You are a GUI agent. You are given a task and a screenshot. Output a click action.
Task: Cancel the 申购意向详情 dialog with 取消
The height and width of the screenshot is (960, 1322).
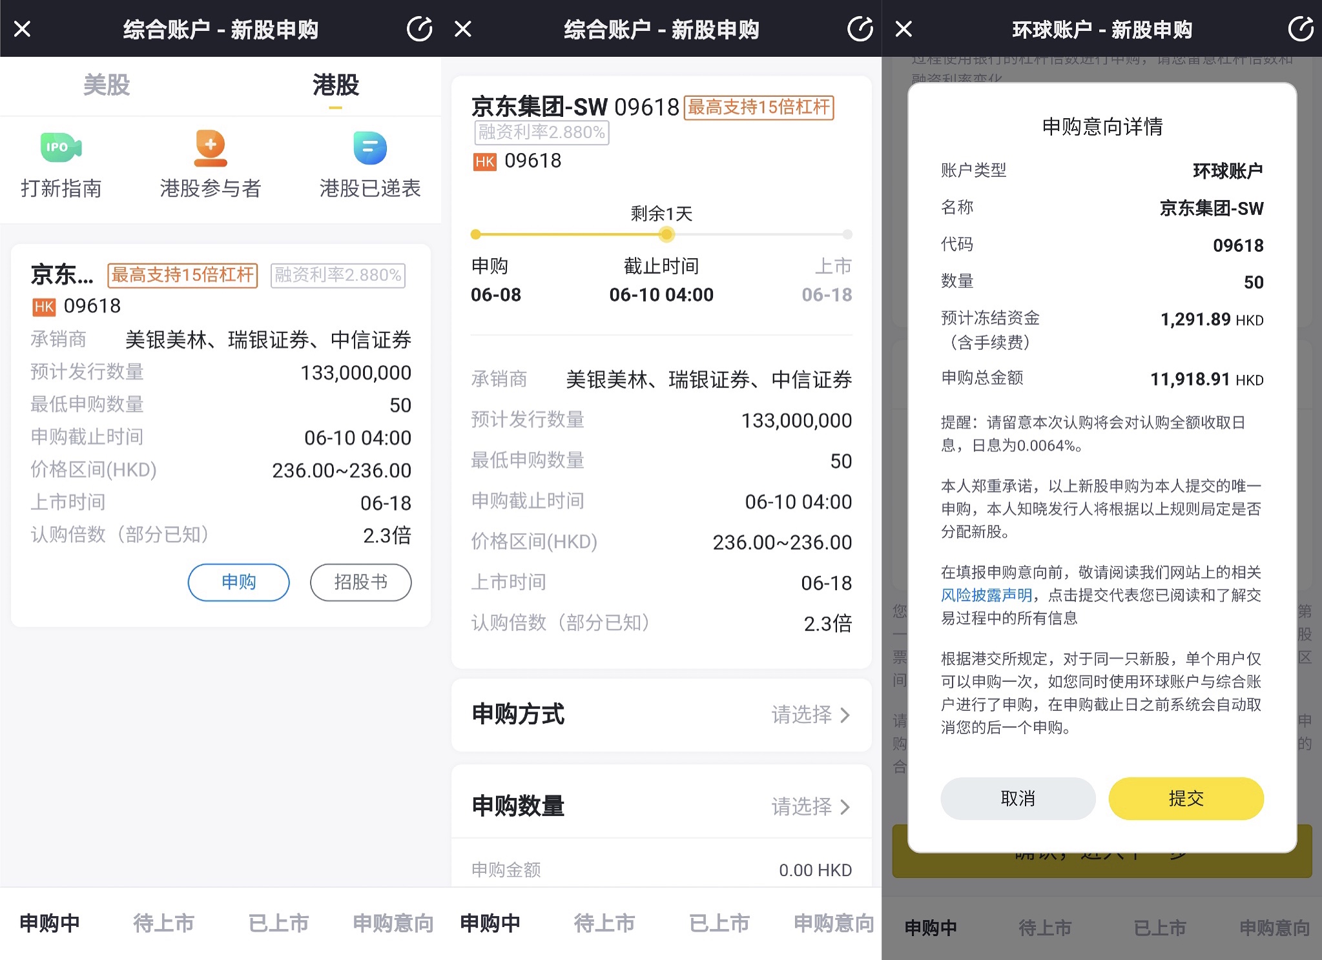tap(1018, 799)
